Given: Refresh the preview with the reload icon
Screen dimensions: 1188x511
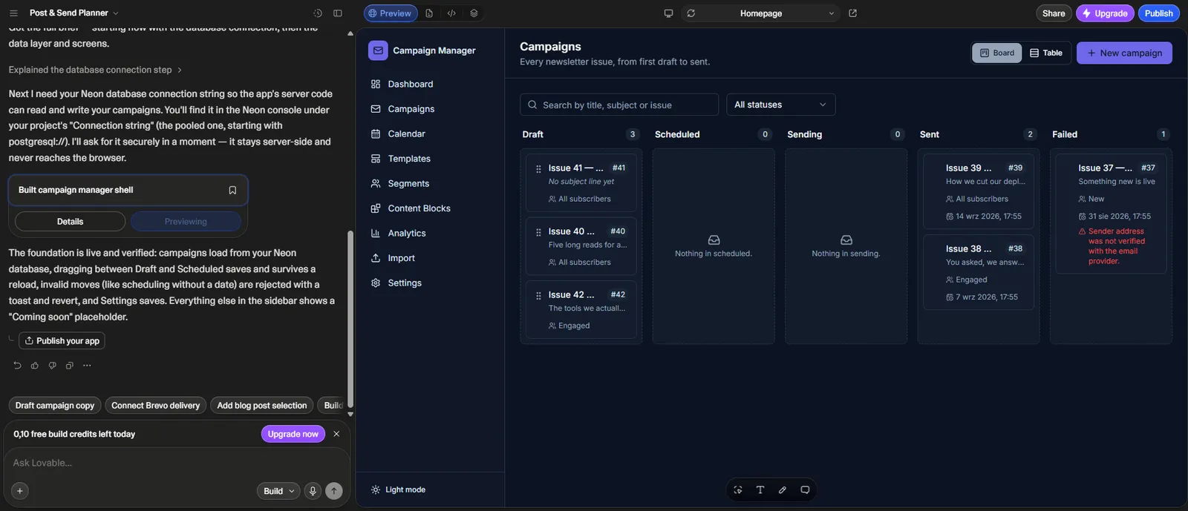Looking at the screenshot, I should coord(691,13).
